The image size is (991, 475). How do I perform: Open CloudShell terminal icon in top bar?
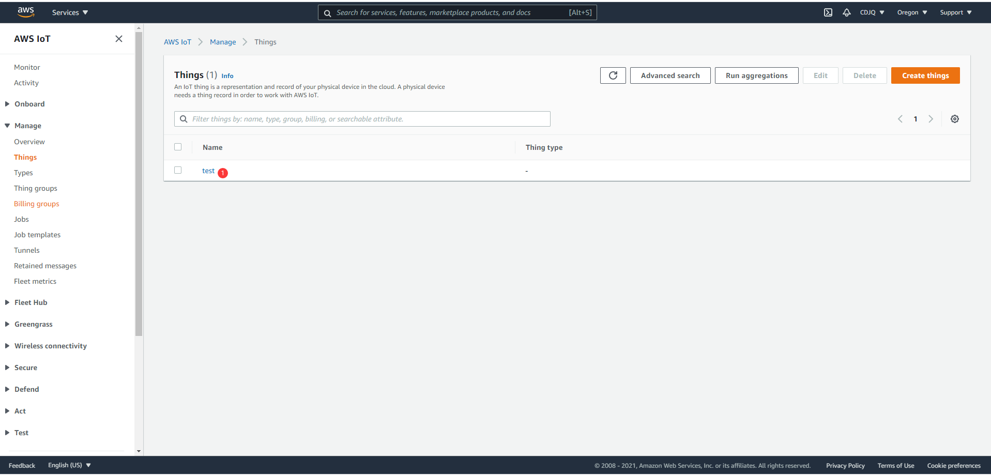(x=828, y=12)
